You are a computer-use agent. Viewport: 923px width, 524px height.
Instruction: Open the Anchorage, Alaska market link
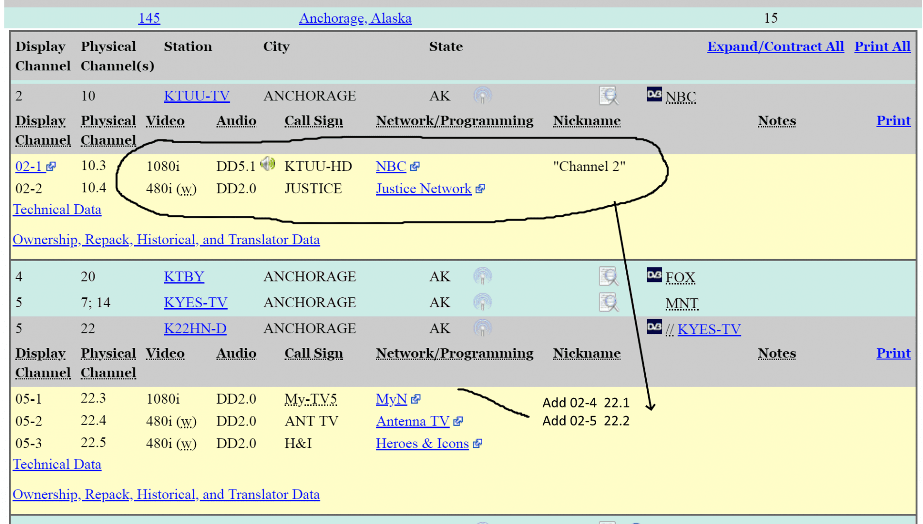pos(355,18)
